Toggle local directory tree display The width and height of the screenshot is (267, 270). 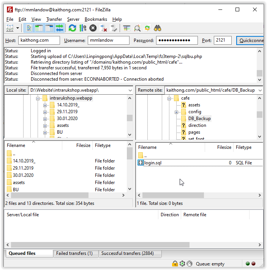(39, 28)
